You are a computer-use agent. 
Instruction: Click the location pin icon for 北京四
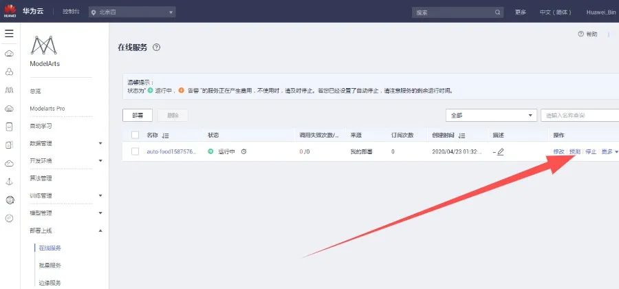94,12
